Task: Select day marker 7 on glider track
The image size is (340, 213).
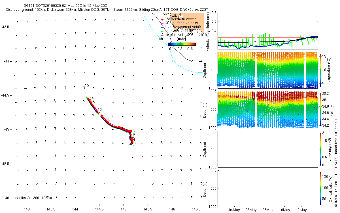Action: pyautogui.click(x=134, y=132)
